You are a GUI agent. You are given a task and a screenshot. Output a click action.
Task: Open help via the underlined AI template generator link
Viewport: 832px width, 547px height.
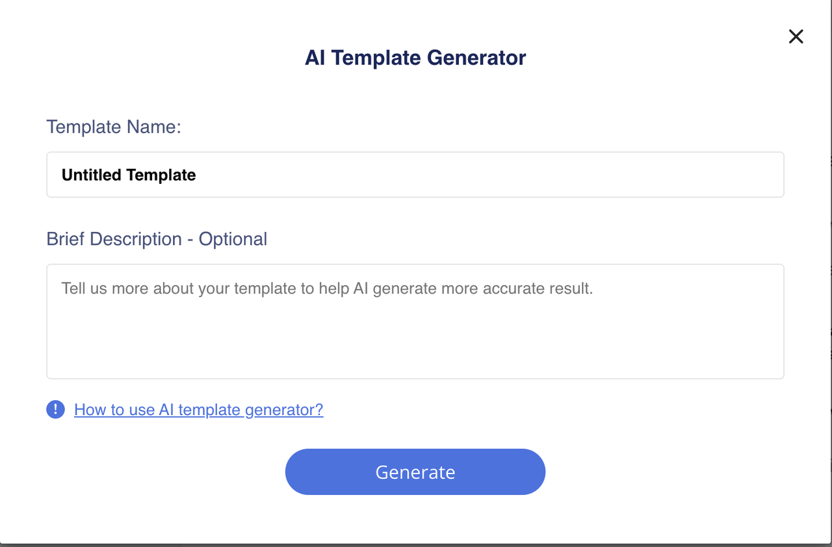[x=198, y=410]
